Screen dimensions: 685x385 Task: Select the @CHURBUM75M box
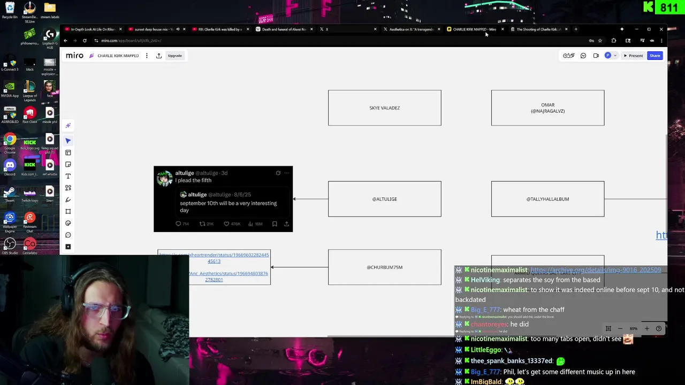pos(385,267)
